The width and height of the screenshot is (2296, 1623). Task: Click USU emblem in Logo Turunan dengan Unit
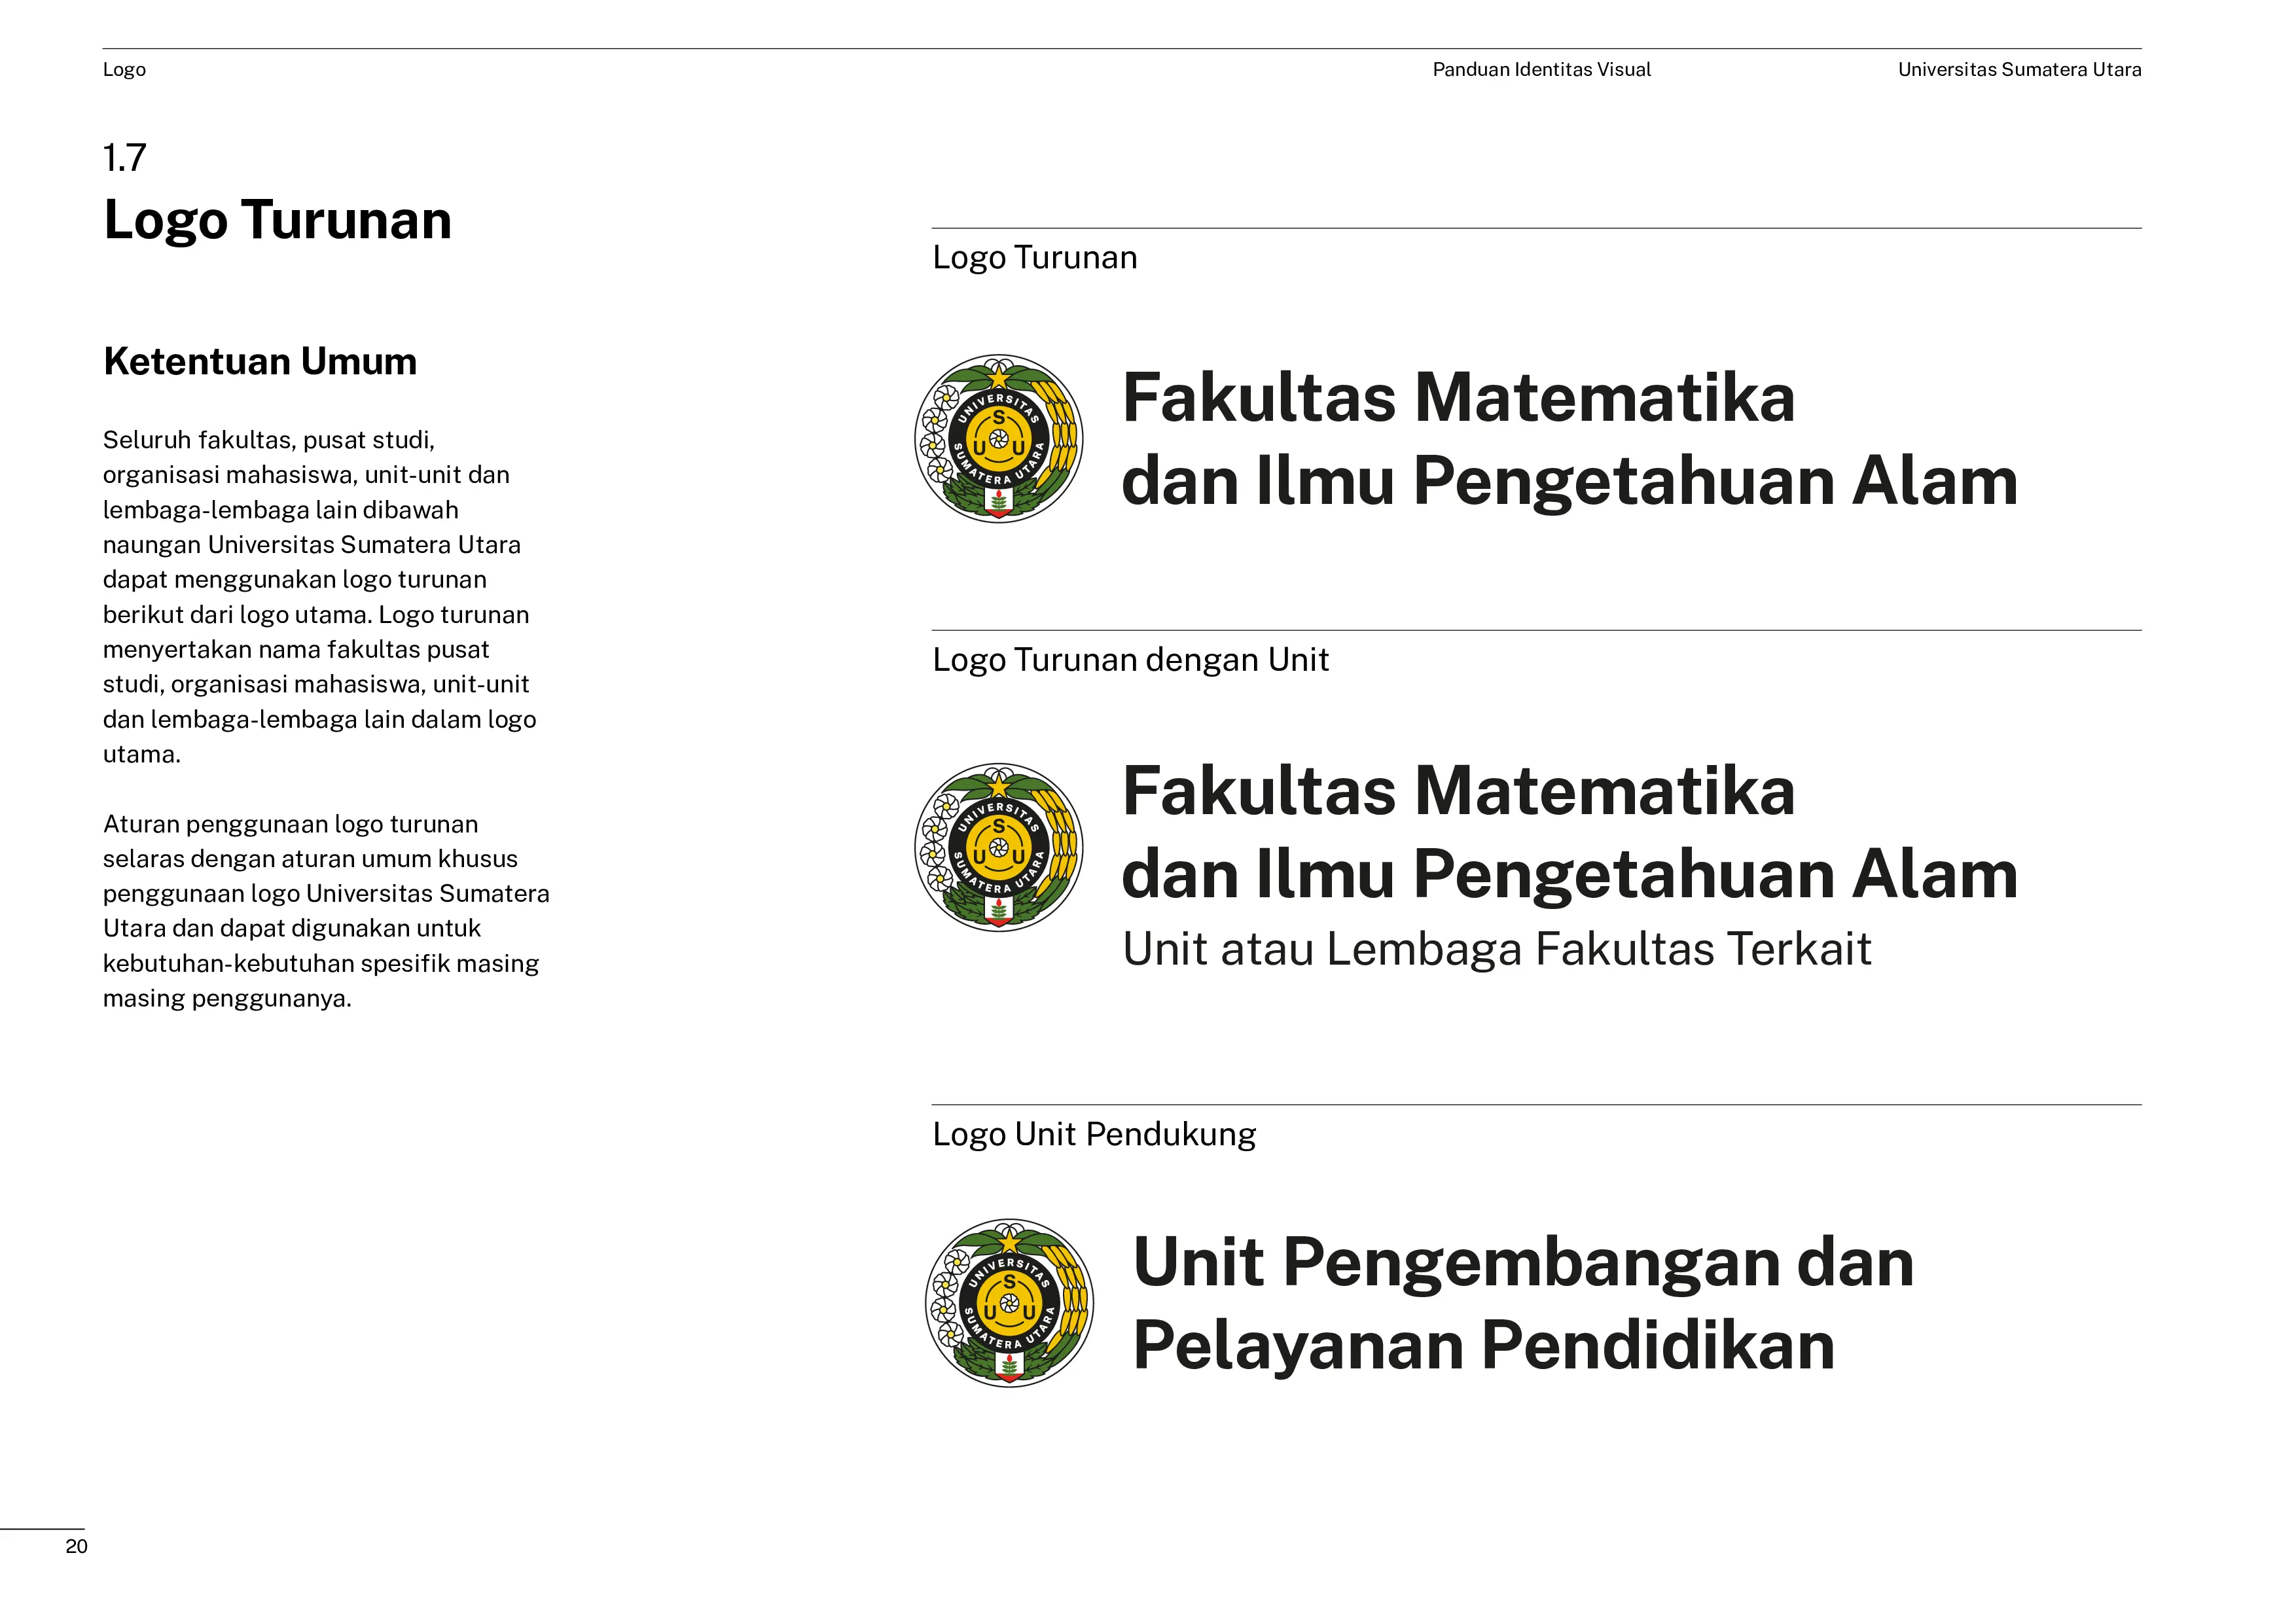coord(998,847)
